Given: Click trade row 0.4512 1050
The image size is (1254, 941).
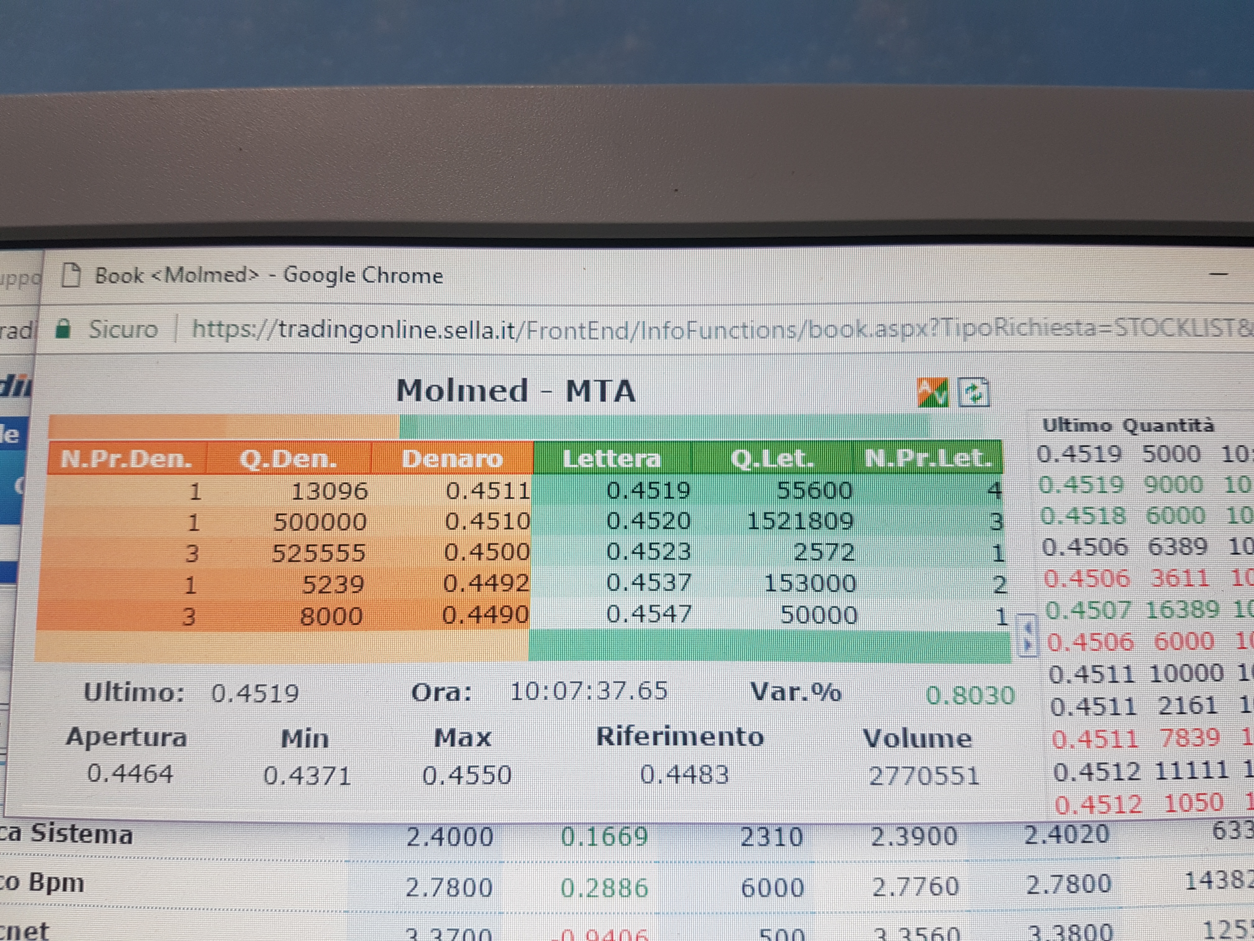Looking at the screenshot, I should click(x=1154, y=804).
